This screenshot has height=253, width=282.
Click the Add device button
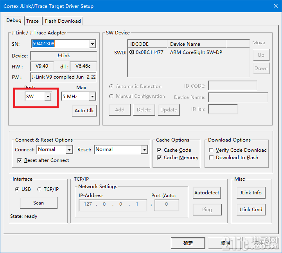[120, 110]
